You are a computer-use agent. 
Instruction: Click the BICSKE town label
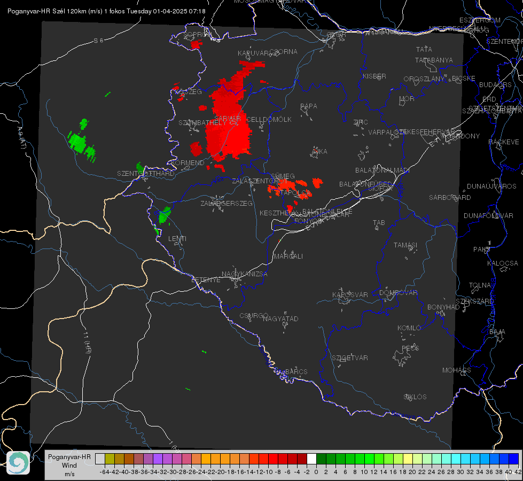coord(463,79)
